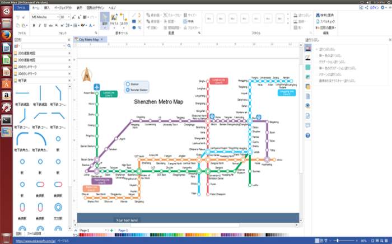Screen dimensions: 392x244
Task: Adjust the zoom slider in status bar
Action: [338, 241]
